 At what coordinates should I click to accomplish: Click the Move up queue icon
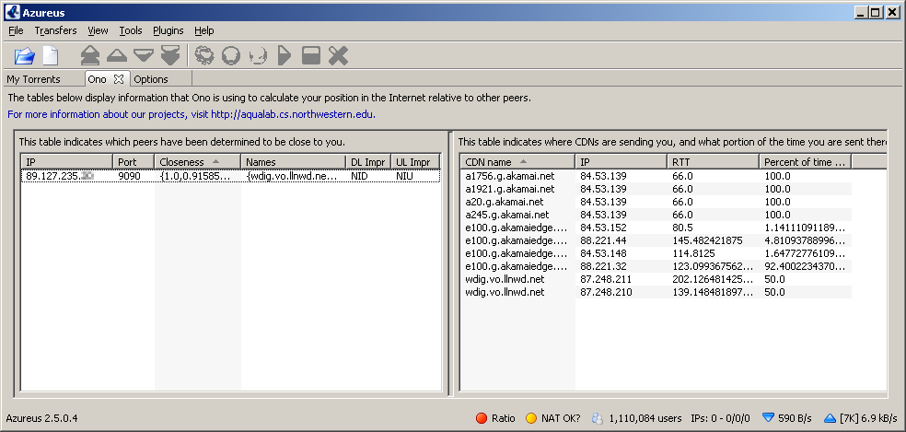(x=117, y=55)
